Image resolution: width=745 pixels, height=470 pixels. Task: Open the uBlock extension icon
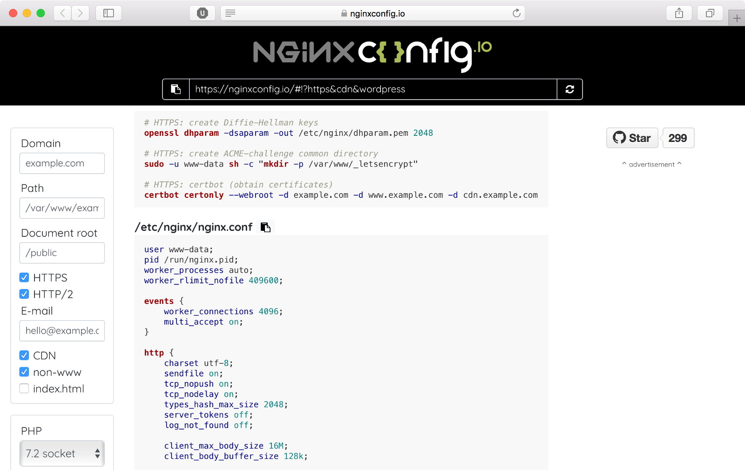pyautogui.click(x=202, y=13)
